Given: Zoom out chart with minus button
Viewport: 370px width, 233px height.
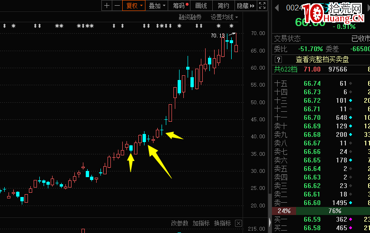Looking at the screenshot, I should pos(117,5).
